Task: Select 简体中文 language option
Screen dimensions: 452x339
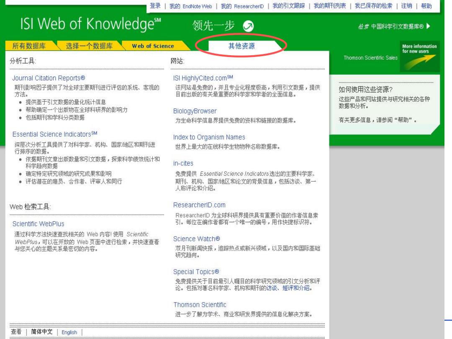Action: [42, 332]
